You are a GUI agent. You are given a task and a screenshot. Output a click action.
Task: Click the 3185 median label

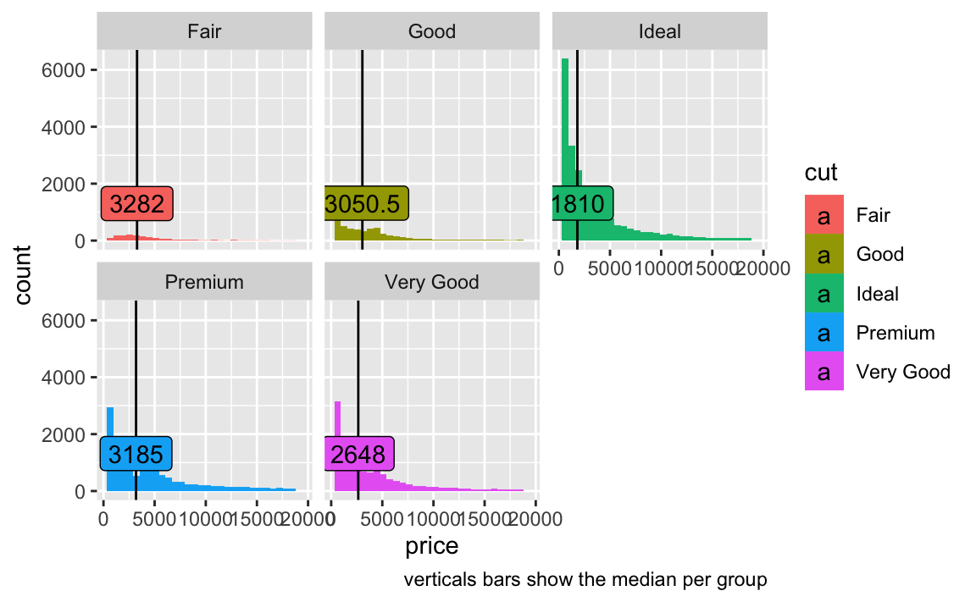(136, 454)
